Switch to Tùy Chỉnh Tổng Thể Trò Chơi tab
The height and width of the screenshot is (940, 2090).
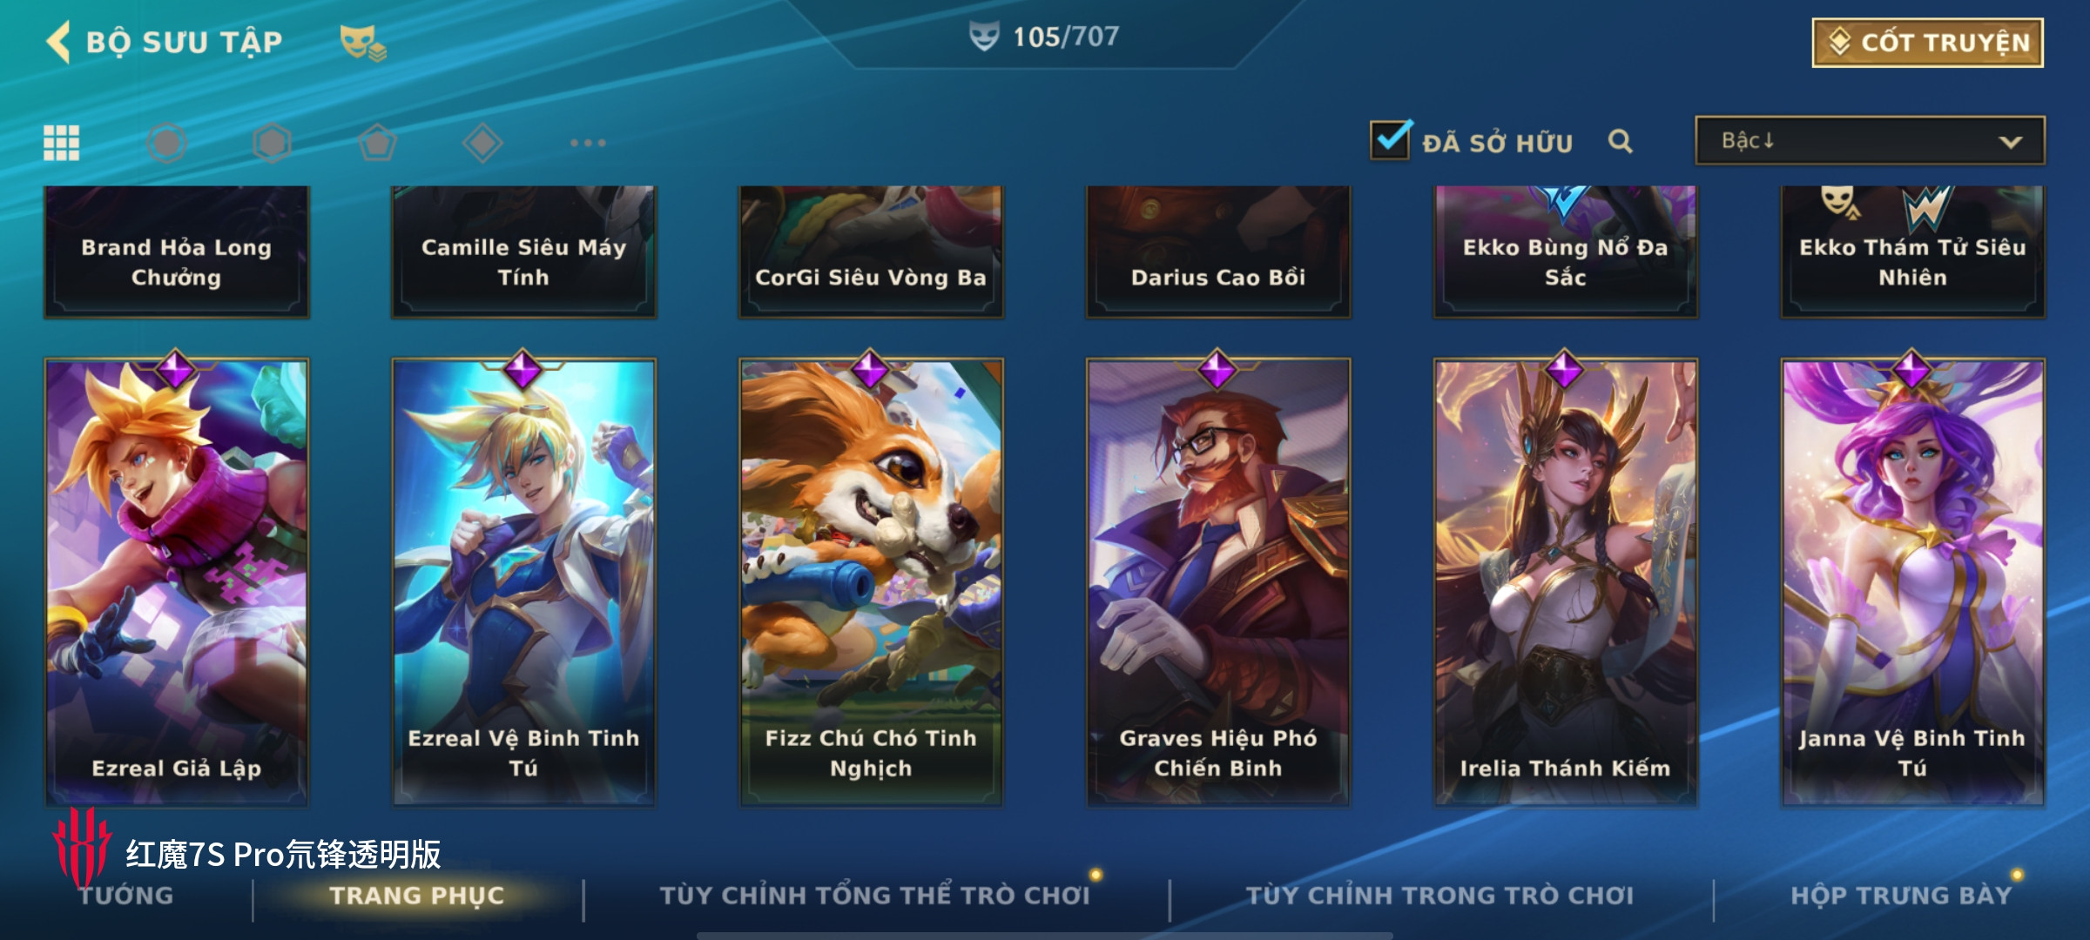tap(875, 896)
